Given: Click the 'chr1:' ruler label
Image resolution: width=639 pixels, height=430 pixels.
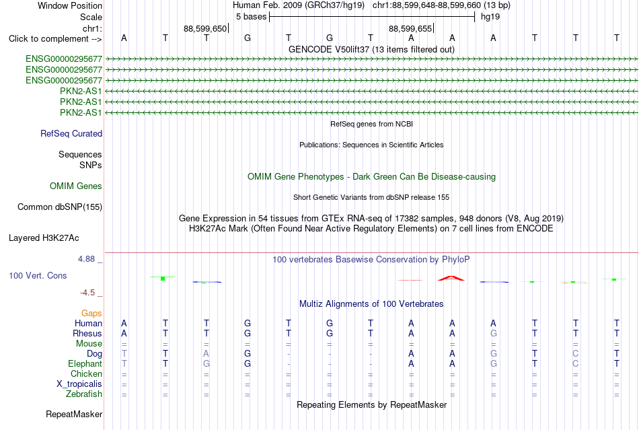Looking at the screenshot, I should [92, 28].
